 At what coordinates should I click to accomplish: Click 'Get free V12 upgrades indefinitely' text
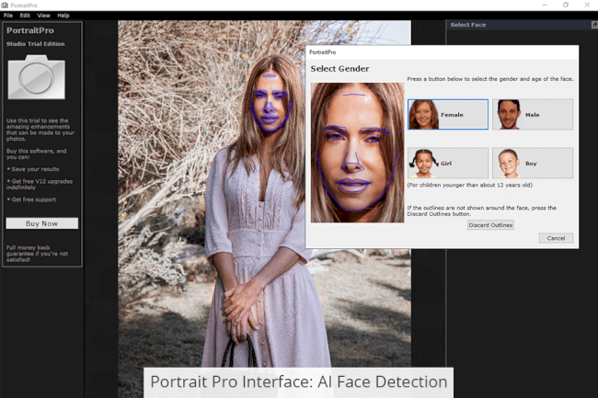pyautogui.click(x=40, y=185)
